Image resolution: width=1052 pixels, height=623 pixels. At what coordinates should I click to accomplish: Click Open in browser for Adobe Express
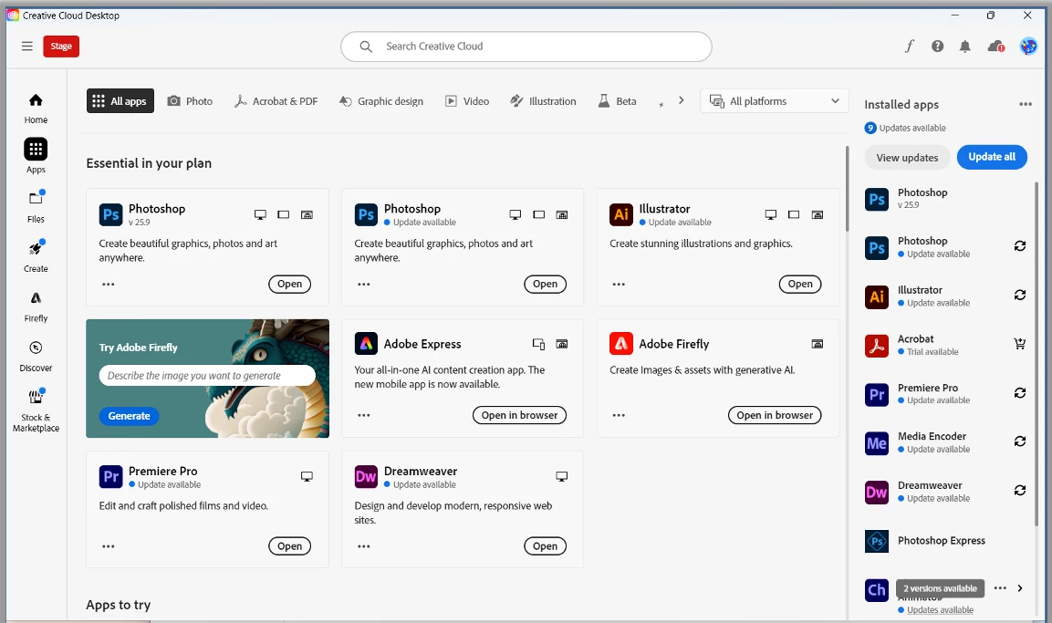pos(519,415)
